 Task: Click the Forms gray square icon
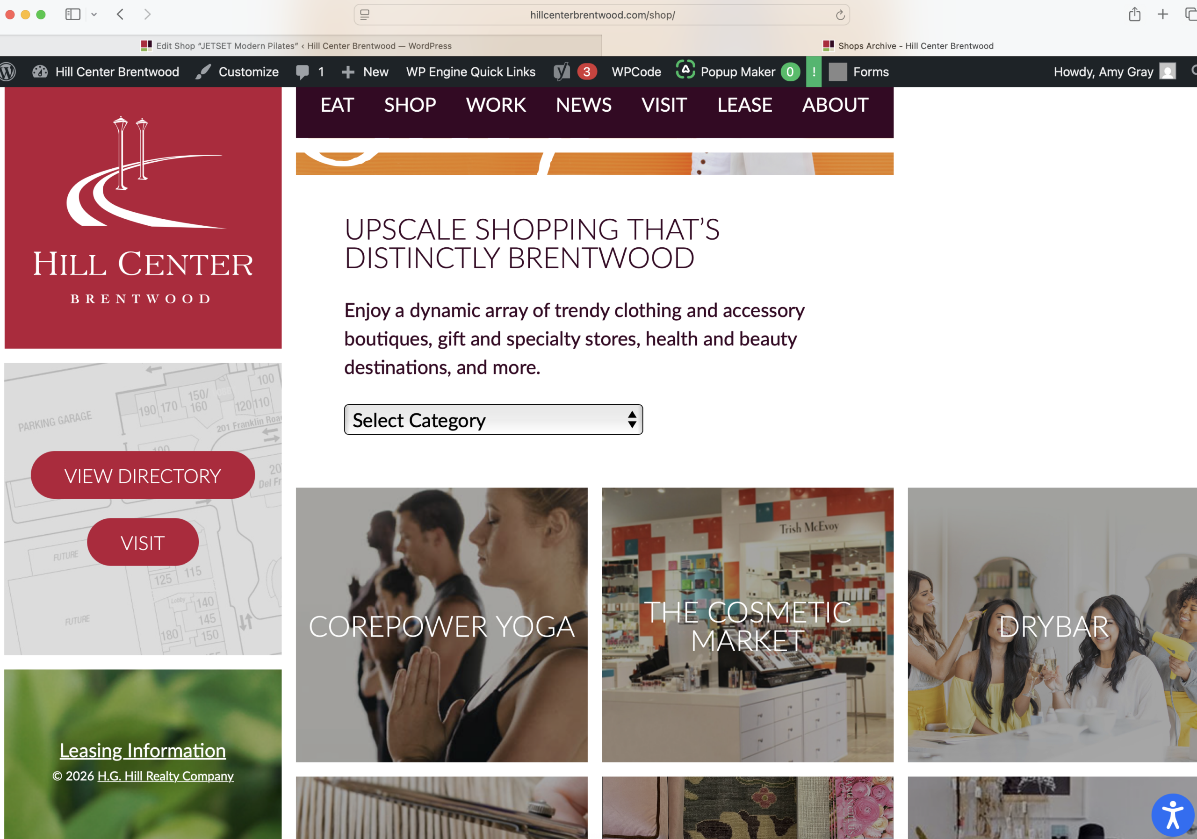(x=838, y=72)
